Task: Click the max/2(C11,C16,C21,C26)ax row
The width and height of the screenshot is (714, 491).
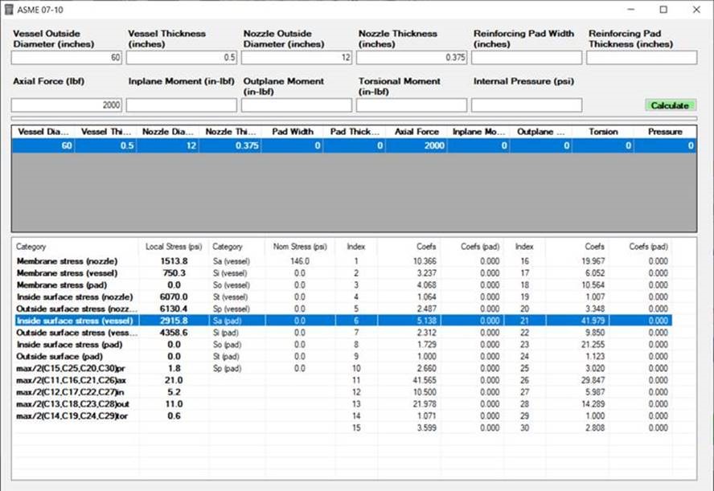Action: tap(344, 380)
